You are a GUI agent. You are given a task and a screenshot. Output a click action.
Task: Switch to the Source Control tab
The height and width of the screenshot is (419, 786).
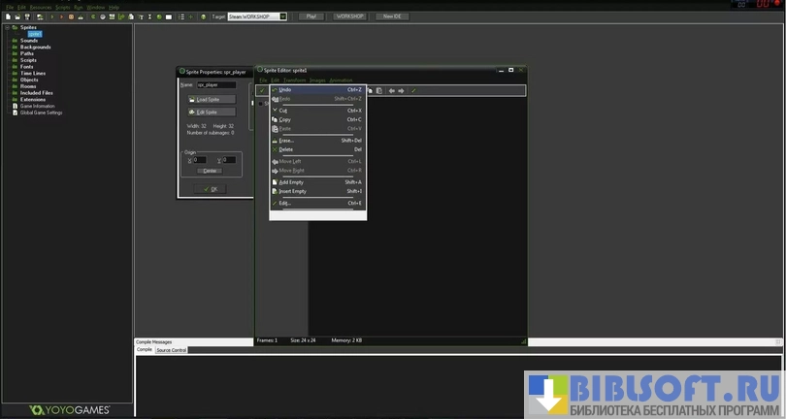click(171, 349)
